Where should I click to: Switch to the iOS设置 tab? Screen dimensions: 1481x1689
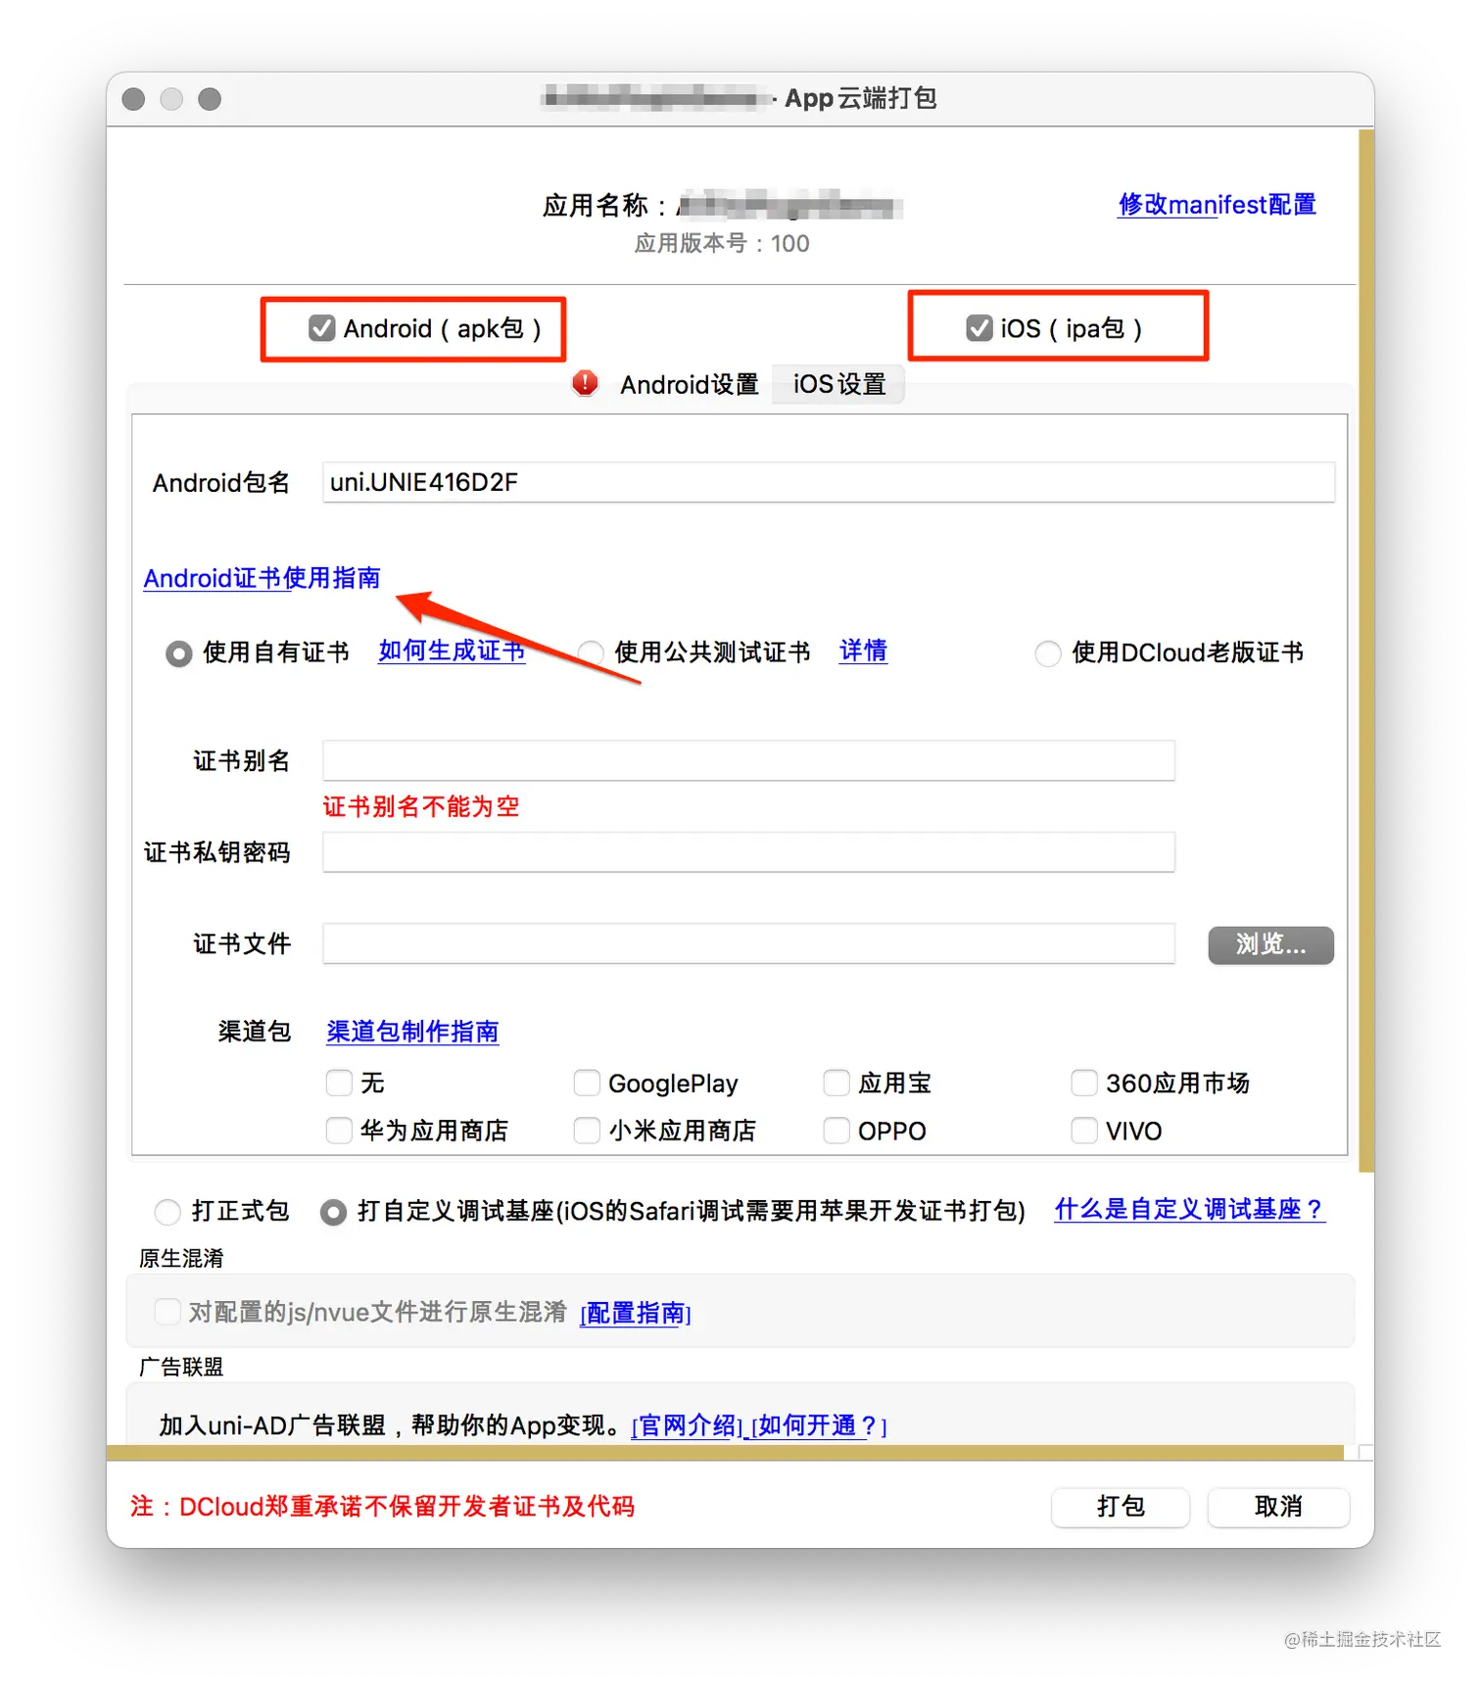click(839, 384)
